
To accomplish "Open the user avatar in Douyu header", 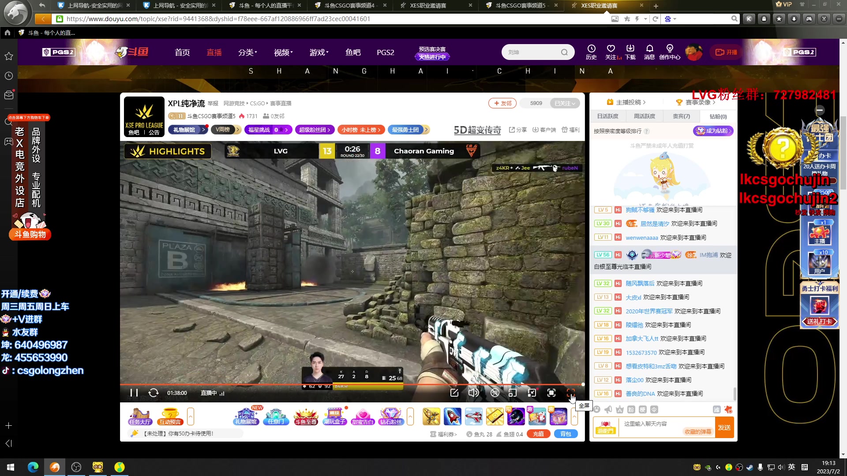I will 694,52.
